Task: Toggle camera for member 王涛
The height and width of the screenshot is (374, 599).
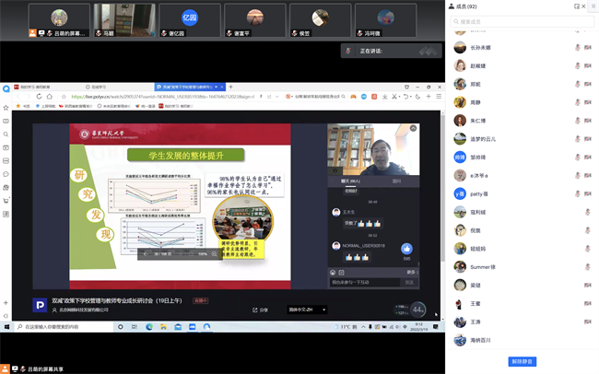Action: pos(588,321)
